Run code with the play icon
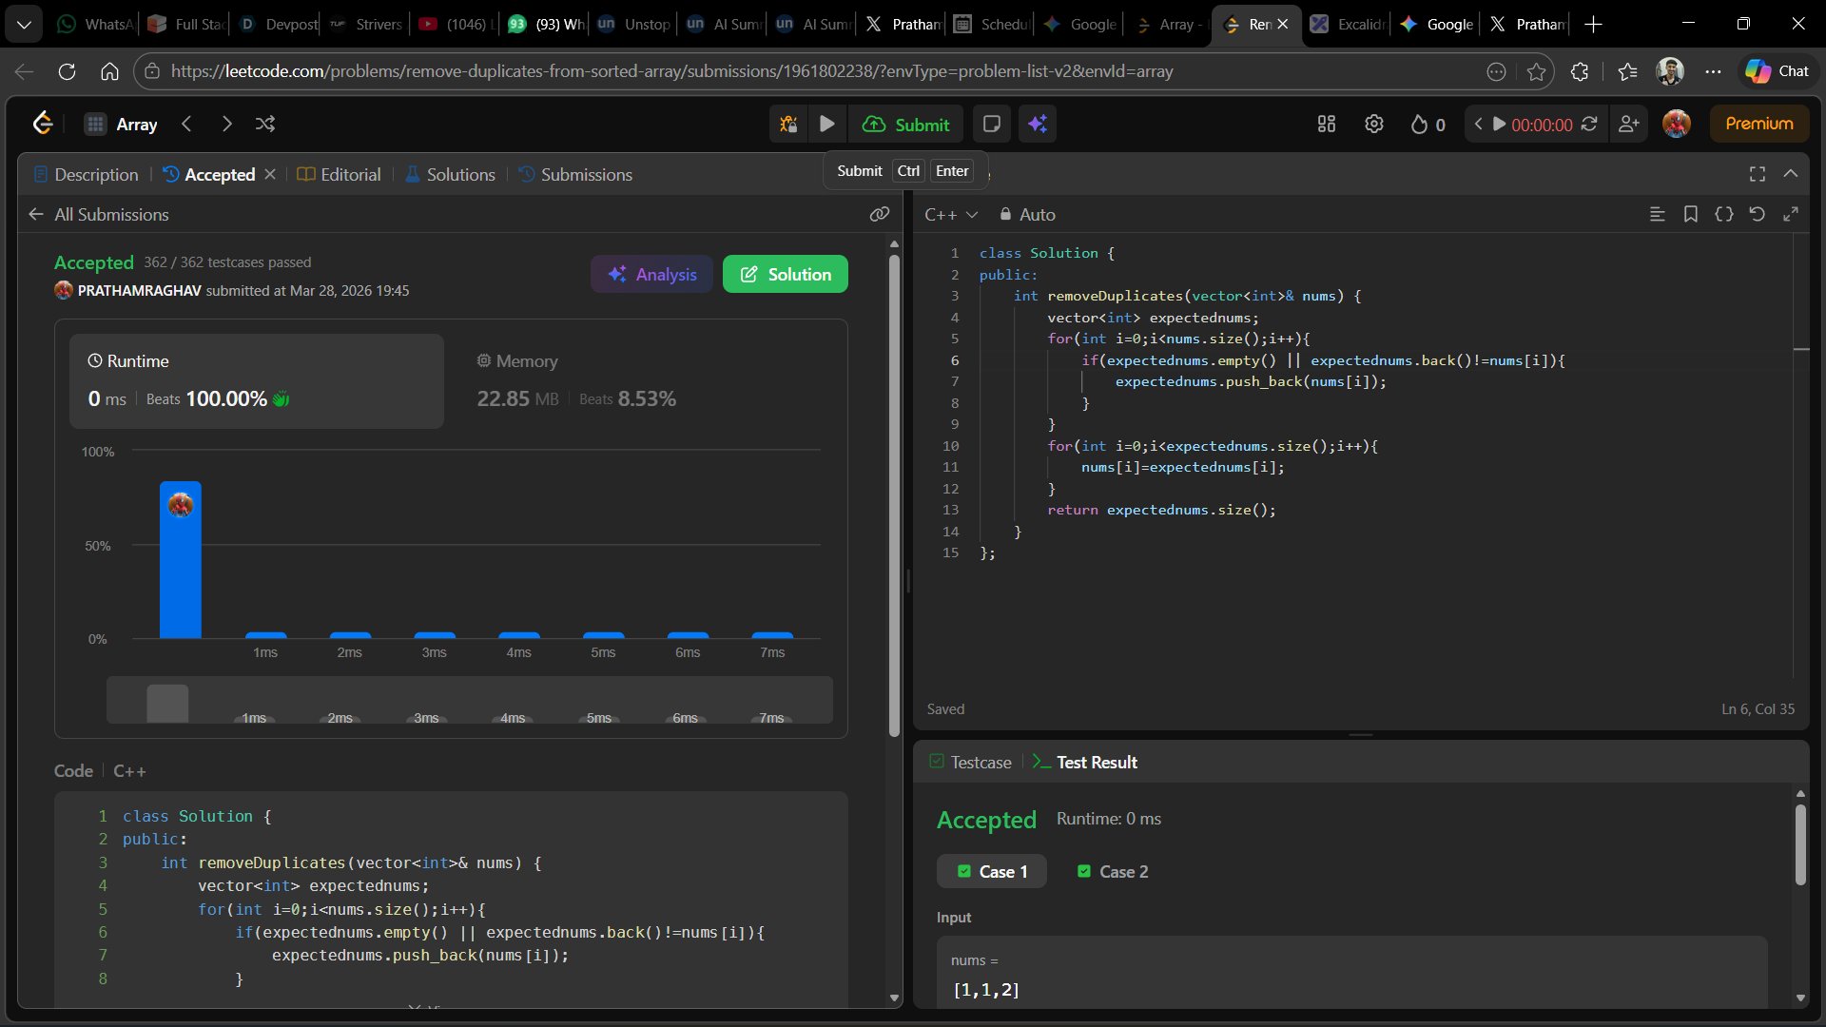This screenshot has height=1027, width=1826. [826, 125]
